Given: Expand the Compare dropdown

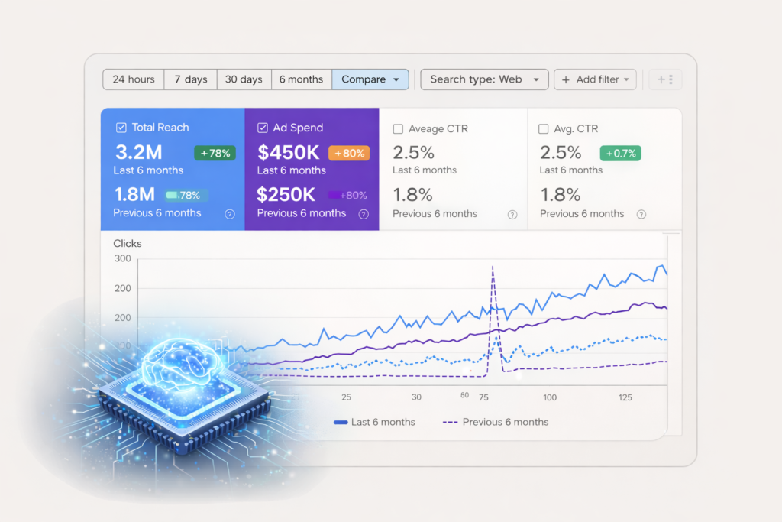Looking at the screenshot, I should point(396,79).
